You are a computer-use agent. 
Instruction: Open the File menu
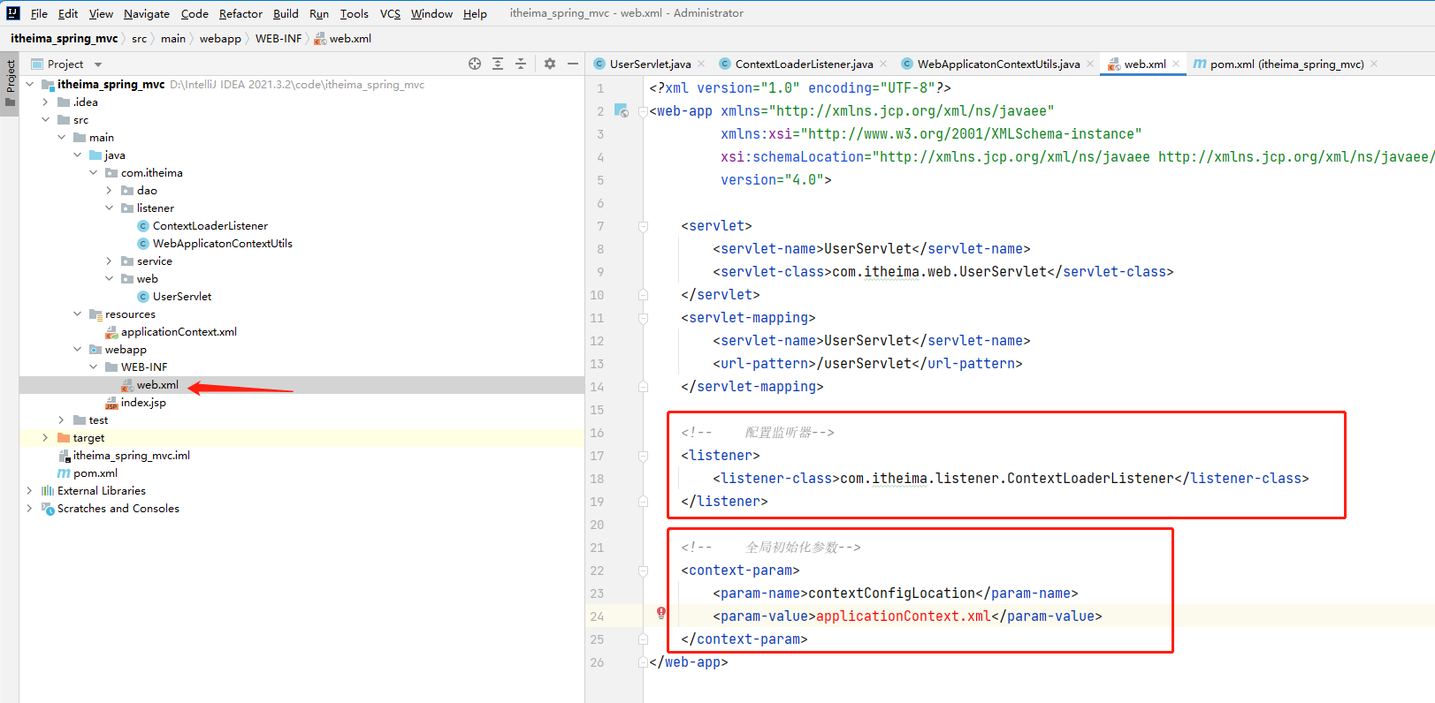click(39, 13)
